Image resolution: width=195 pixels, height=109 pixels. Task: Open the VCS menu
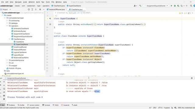pyautogui.click(x=53, y=2)
